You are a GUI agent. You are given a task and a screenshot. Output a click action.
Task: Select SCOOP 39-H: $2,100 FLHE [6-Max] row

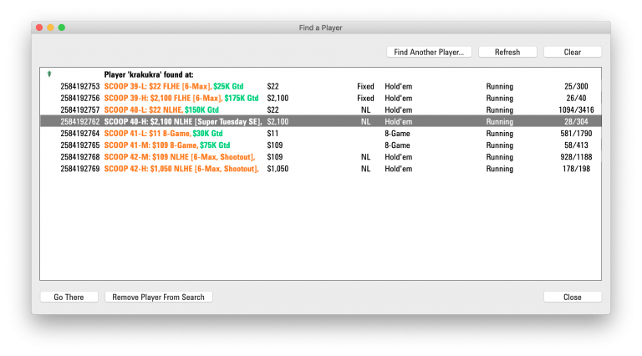(321, 99)
